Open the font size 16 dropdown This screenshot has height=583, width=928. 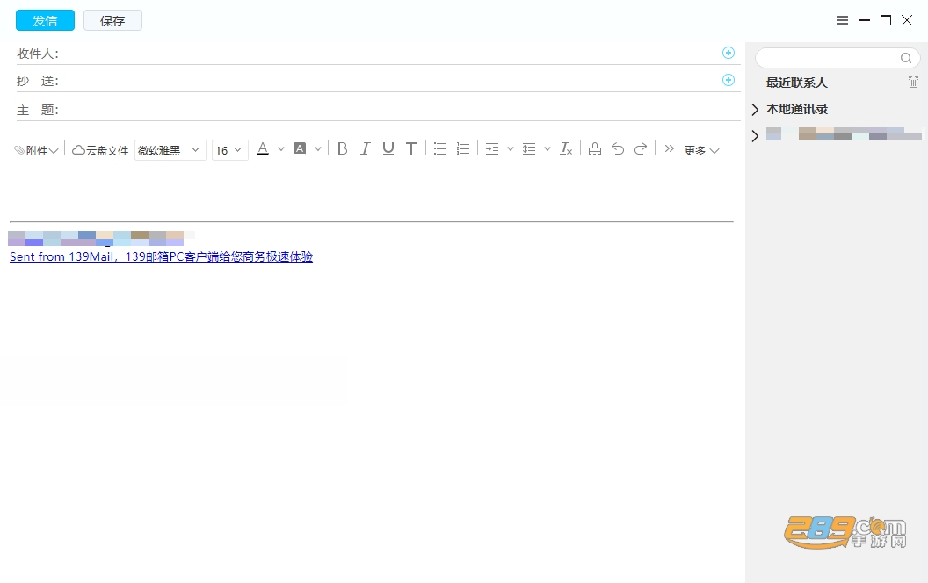coord(229,150)
